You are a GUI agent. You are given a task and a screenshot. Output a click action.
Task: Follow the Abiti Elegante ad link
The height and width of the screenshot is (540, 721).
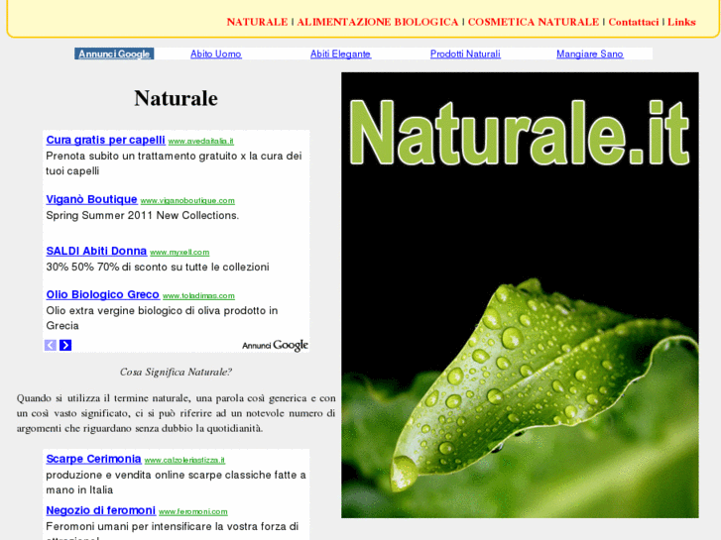[x=341, y=54]
